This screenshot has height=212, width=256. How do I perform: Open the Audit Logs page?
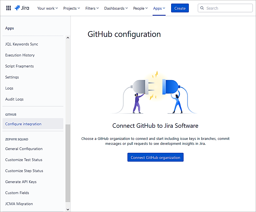pos(14,99)
